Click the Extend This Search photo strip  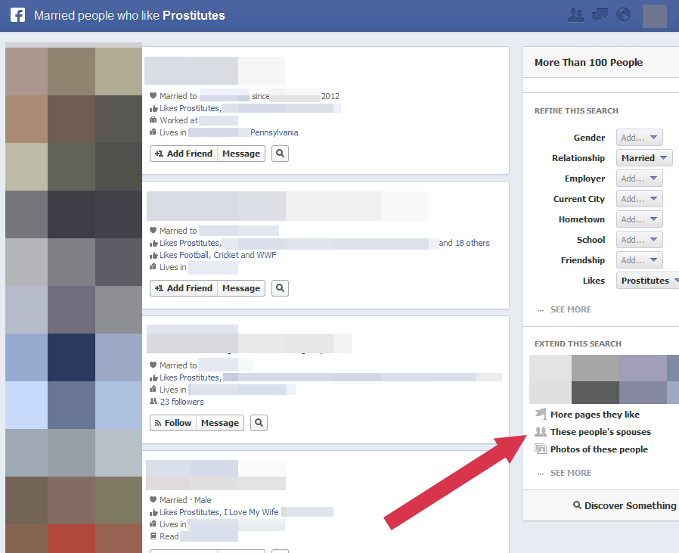tap(604, 380)
